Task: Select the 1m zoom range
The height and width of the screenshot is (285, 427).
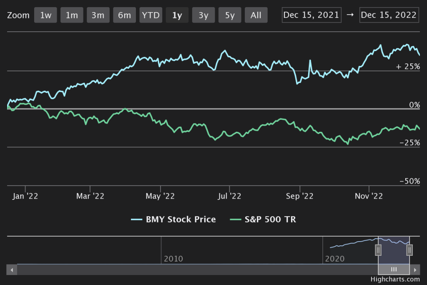Action: [x=72, y=15]
